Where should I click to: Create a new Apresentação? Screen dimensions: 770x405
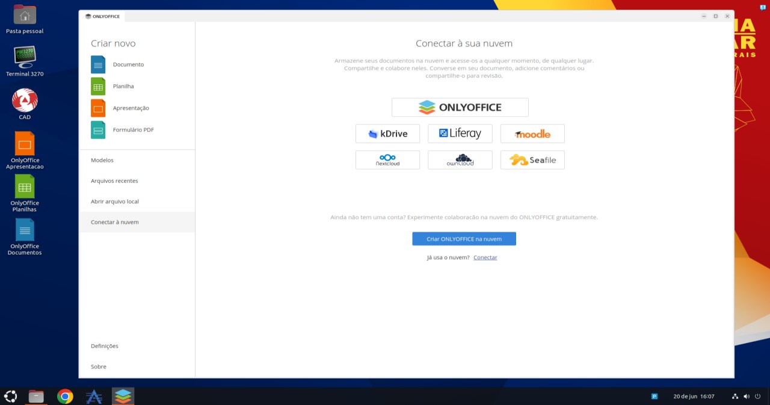[x=131, y=108]
